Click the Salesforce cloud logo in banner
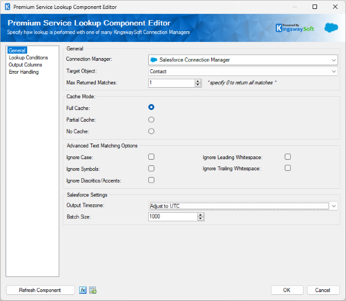Image resolution: width=346 pixels, height=301 pixels. [331, 28]
